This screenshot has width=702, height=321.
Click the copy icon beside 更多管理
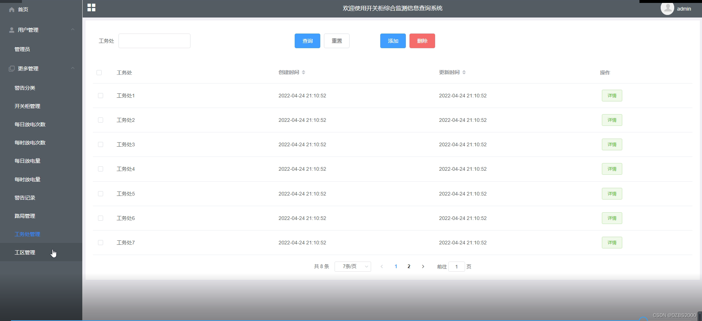point(12,69)
